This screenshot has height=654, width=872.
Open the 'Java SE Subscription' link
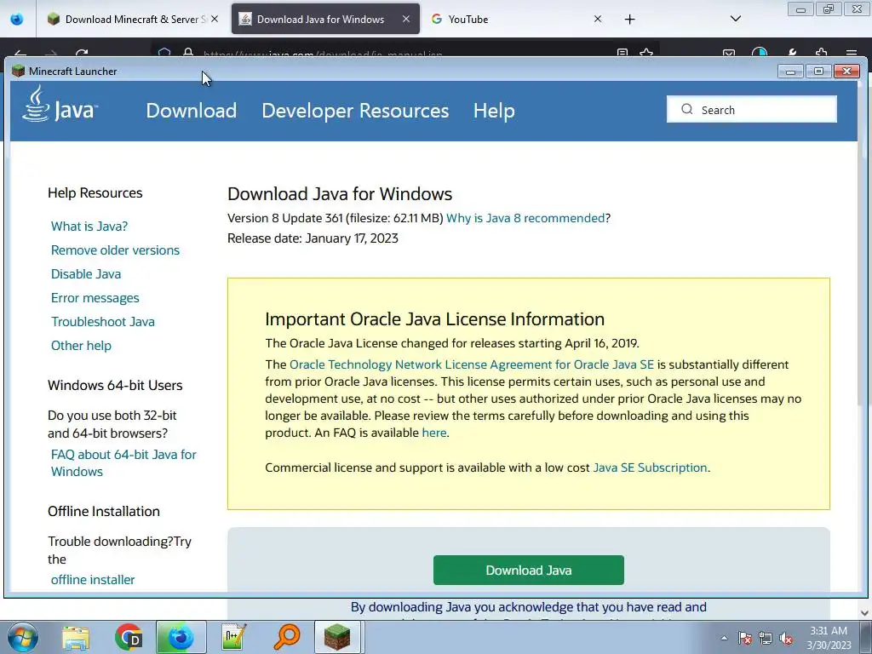click(x=650, y=468)
